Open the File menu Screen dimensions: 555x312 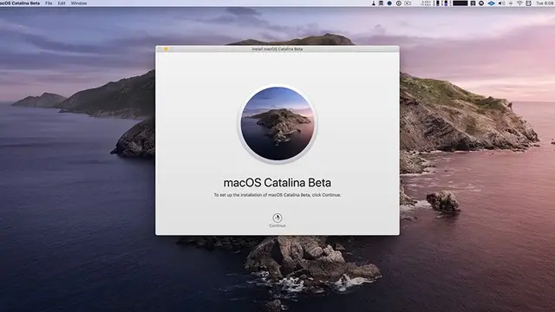coord(49,3)
